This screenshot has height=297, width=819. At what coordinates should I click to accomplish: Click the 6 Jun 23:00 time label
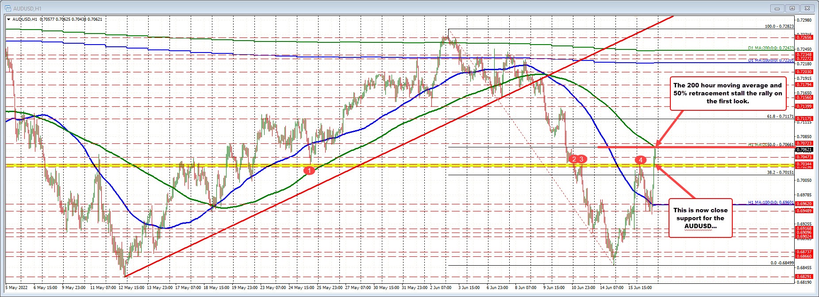(x=497, y=288)
